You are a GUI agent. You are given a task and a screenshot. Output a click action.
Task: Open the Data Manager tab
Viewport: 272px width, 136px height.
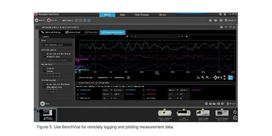(x=142, y=15)
